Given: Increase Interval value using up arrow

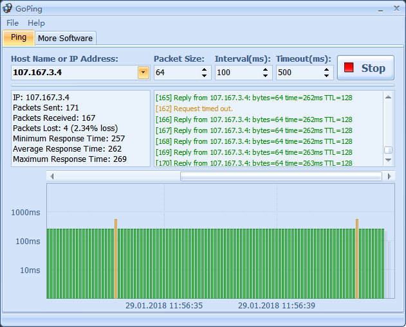Looking at the screenshot, I should point(266,69).
